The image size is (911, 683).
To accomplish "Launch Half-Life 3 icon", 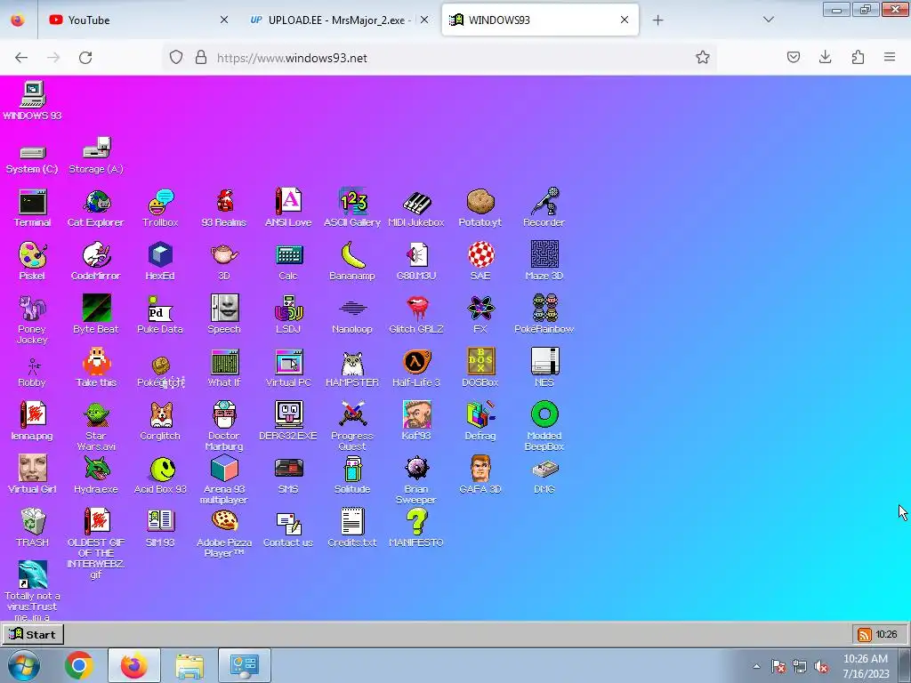I will [416, 367].
